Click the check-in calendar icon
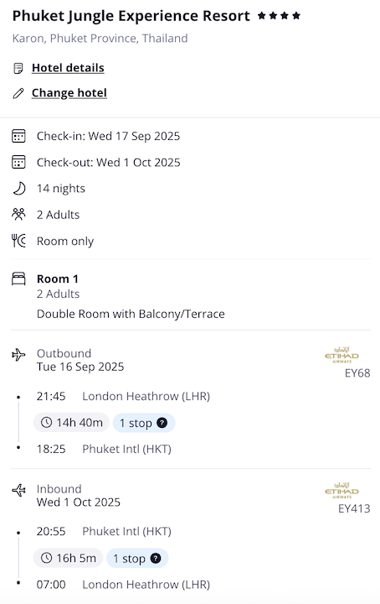 click(18, 136)
